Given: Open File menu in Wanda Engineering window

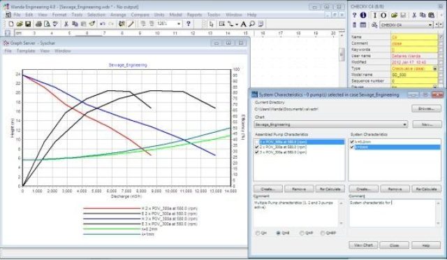Looking at the screenshot, I should click(17, 15).
